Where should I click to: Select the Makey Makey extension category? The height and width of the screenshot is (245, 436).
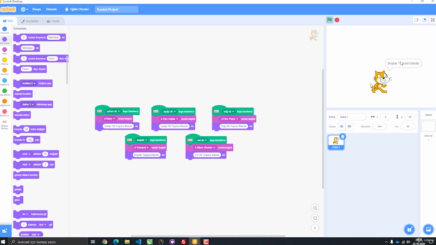pos(5,125)
